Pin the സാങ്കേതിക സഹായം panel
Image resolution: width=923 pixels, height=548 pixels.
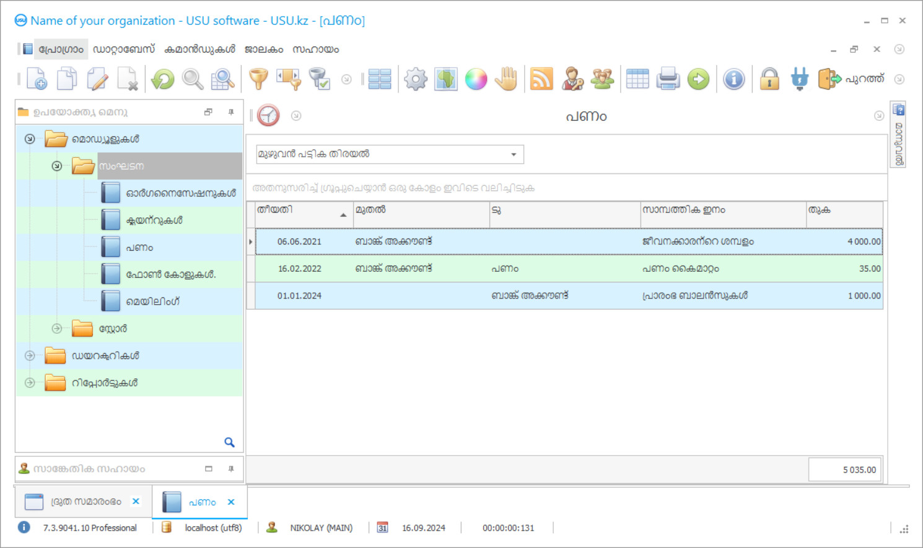(x=231, y=469)
